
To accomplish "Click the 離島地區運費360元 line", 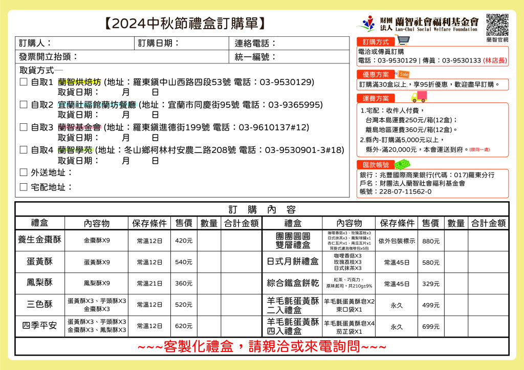I will (x=411, y=129).
